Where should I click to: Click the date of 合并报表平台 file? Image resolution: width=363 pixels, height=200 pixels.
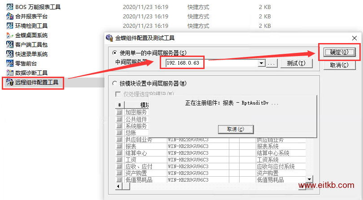[x=146, y=17]
